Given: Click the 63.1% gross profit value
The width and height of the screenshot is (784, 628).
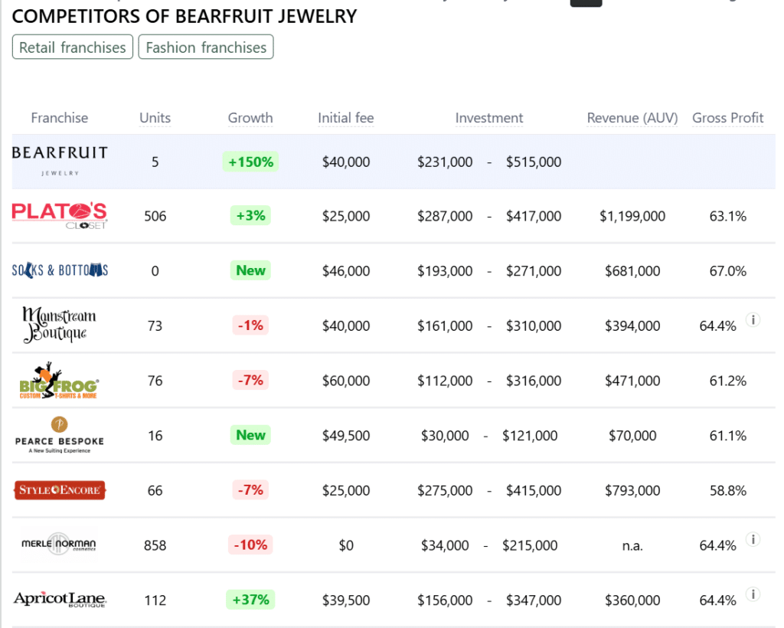Looking at the screenshot, I should coord(728,216).
